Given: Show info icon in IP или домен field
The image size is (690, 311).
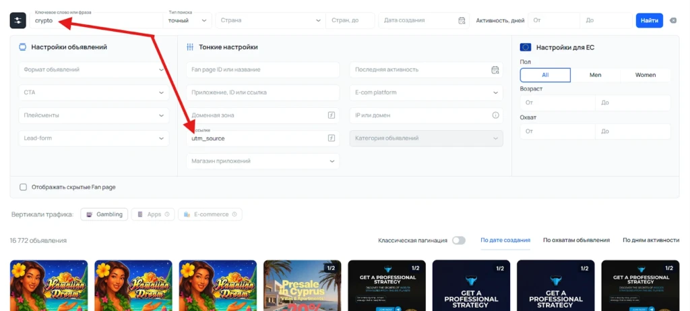Looking at the screenshot, I should point(495,115).
